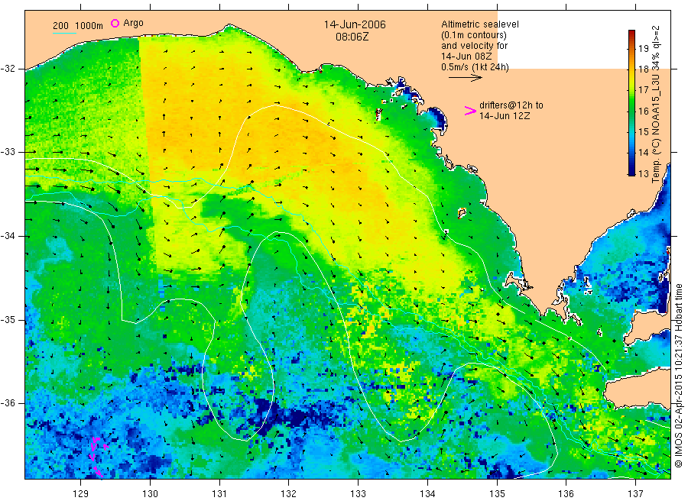Click the '14-Jun-2006' date text
688x504 pixels.
coord(355,24)
